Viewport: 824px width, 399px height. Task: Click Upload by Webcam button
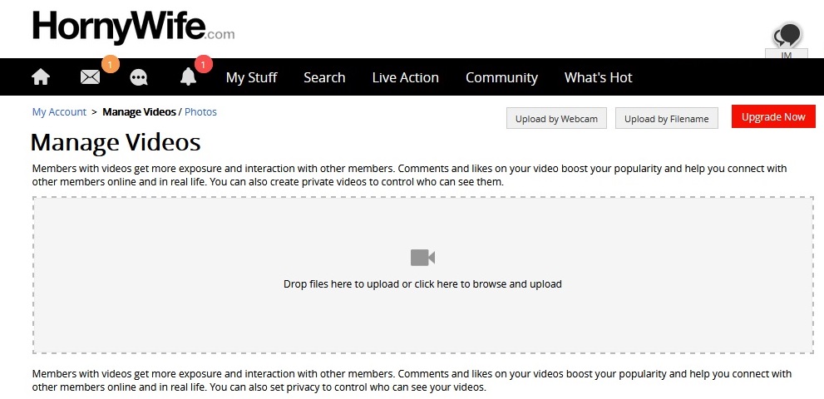coord(556,118)
